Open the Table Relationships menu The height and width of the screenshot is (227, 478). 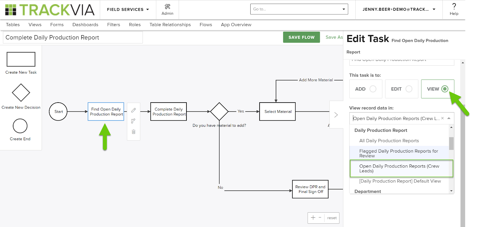pyautogui.click(x=170, y=25)
